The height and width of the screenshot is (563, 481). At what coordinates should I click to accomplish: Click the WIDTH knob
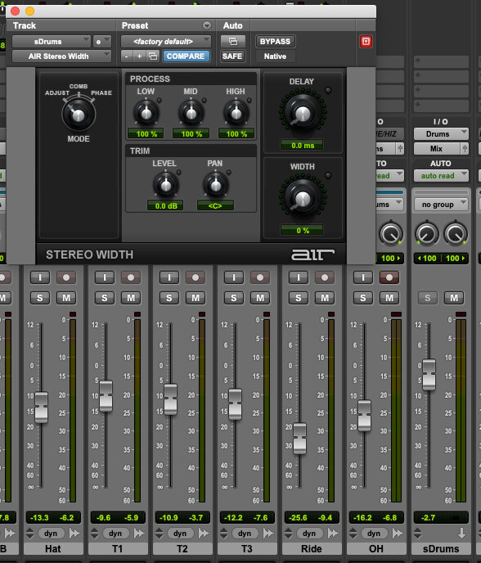coord(303,197)
